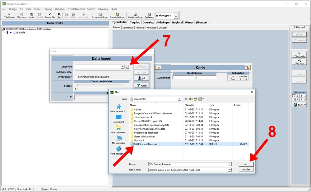Click the Genberegn recalculation icon
The width and height of the screenshot is (311, 192).
(x=150, y=16)
